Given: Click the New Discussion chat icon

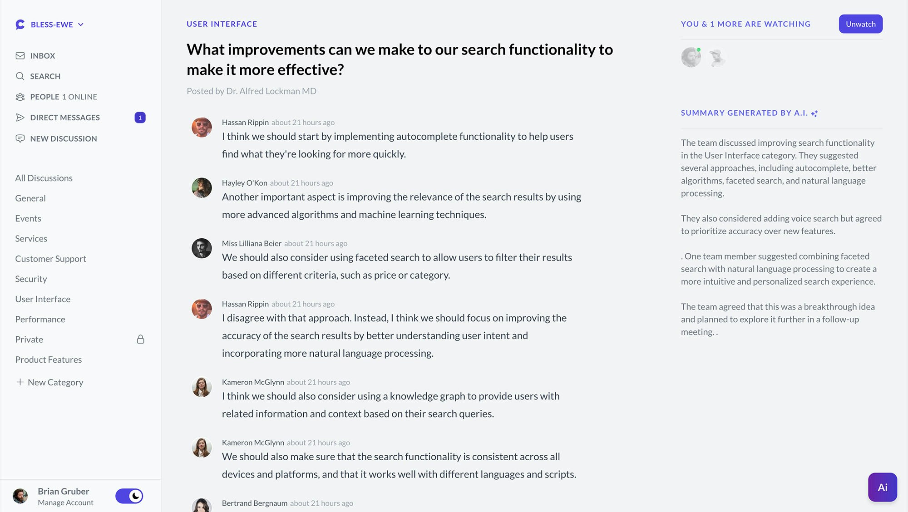Looking at the screenshot, I should pyautogui.click(x=20, y=138).
